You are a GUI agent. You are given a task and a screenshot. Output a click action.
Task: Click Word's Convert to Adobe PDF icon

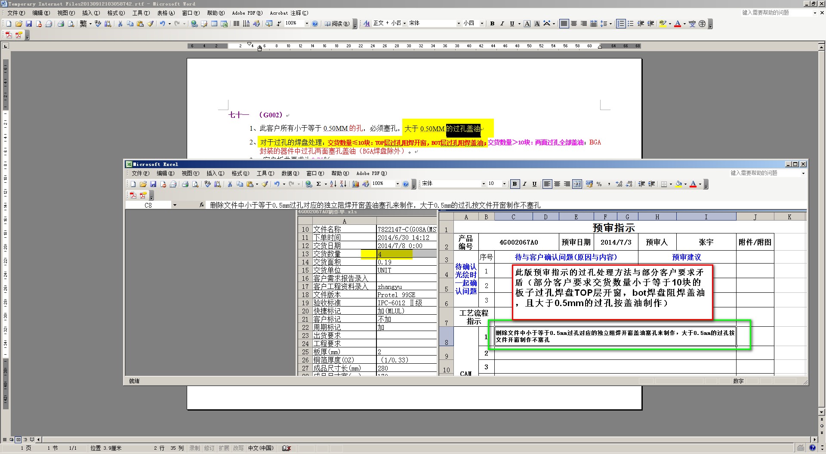(9, 35)
